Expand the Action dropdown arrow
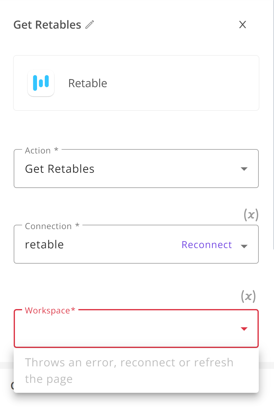 click(244, 169)
